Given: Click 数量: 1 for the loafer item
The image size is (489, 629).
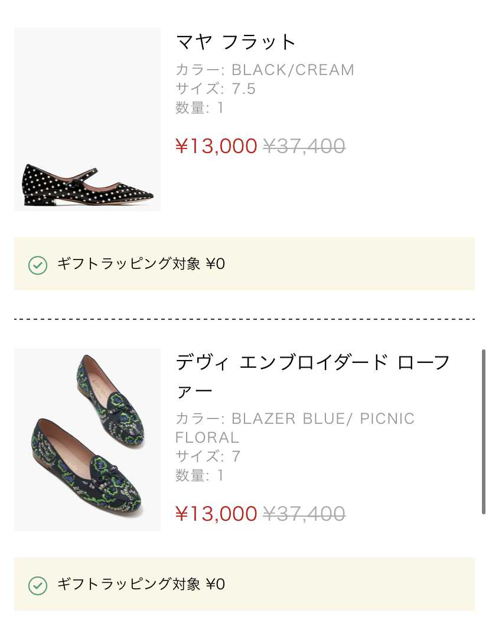Looking at the screenshot, I should 200,475.
